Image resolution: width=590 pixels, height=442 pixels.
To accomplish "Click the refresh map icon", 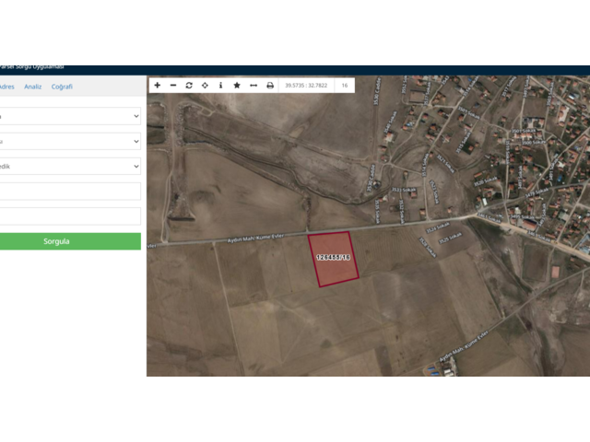I will click(189, 85).
